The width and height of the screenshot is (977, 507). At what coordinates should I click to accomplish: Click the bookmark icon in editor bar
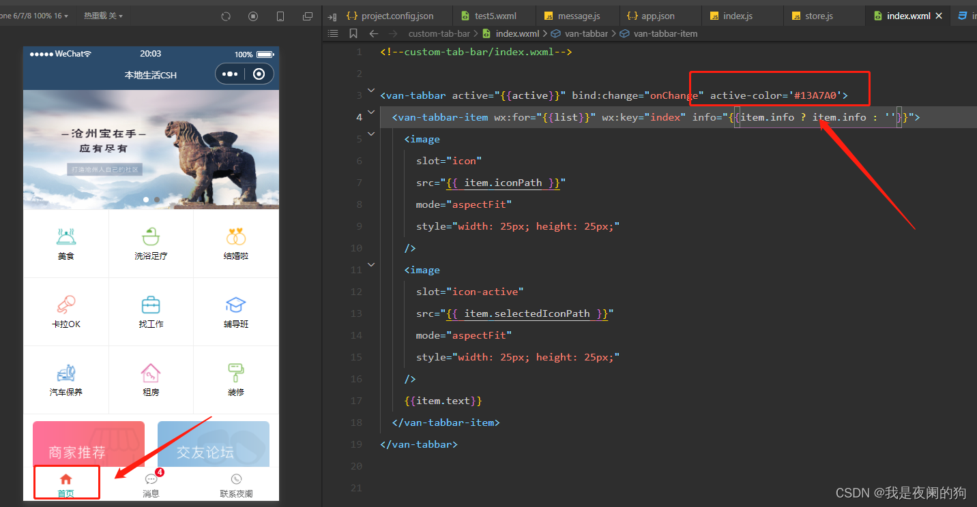point(353,33)
